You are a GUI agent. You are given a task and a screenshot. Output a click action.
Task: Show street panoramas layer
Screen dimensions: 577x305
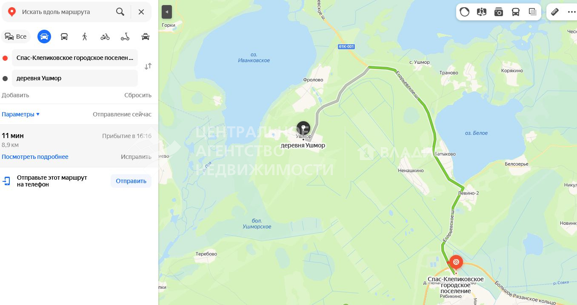click(x=482, y=12)
